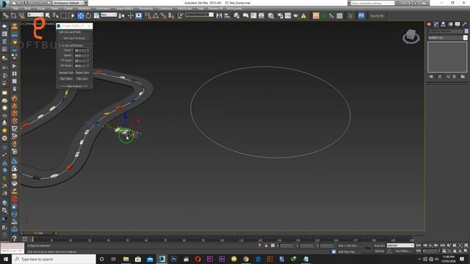Click the ViewCube in viewport
Screen dimensions: 470x264
click(411, 37)
